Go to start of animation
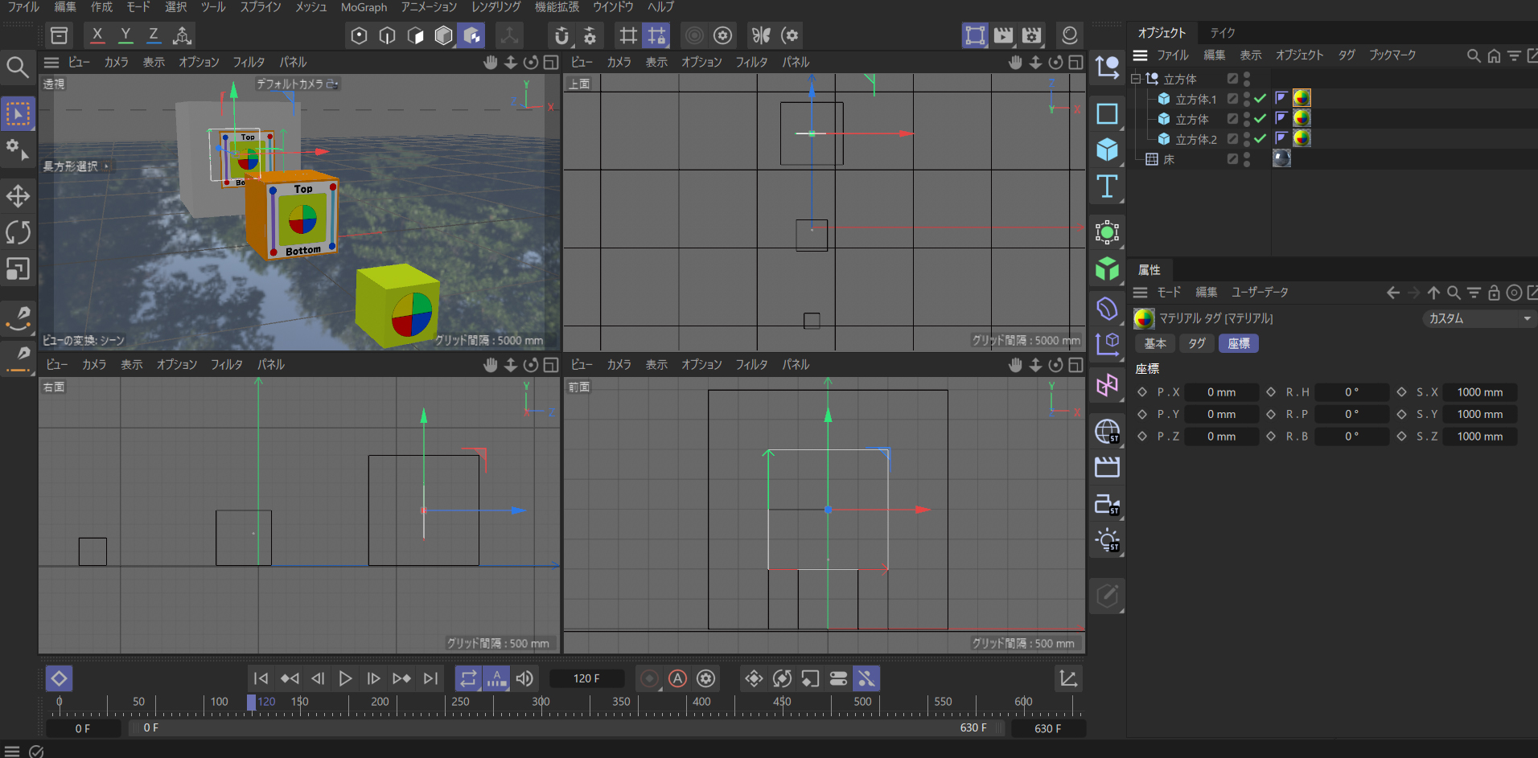1538x758 pixels. click(261, 678)
